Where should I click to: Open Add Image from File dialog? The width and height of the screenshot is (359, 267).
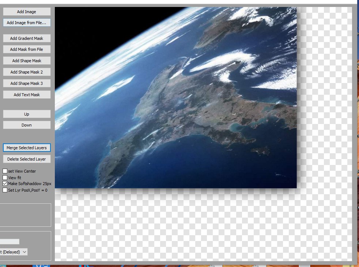(x=27, y=23)
